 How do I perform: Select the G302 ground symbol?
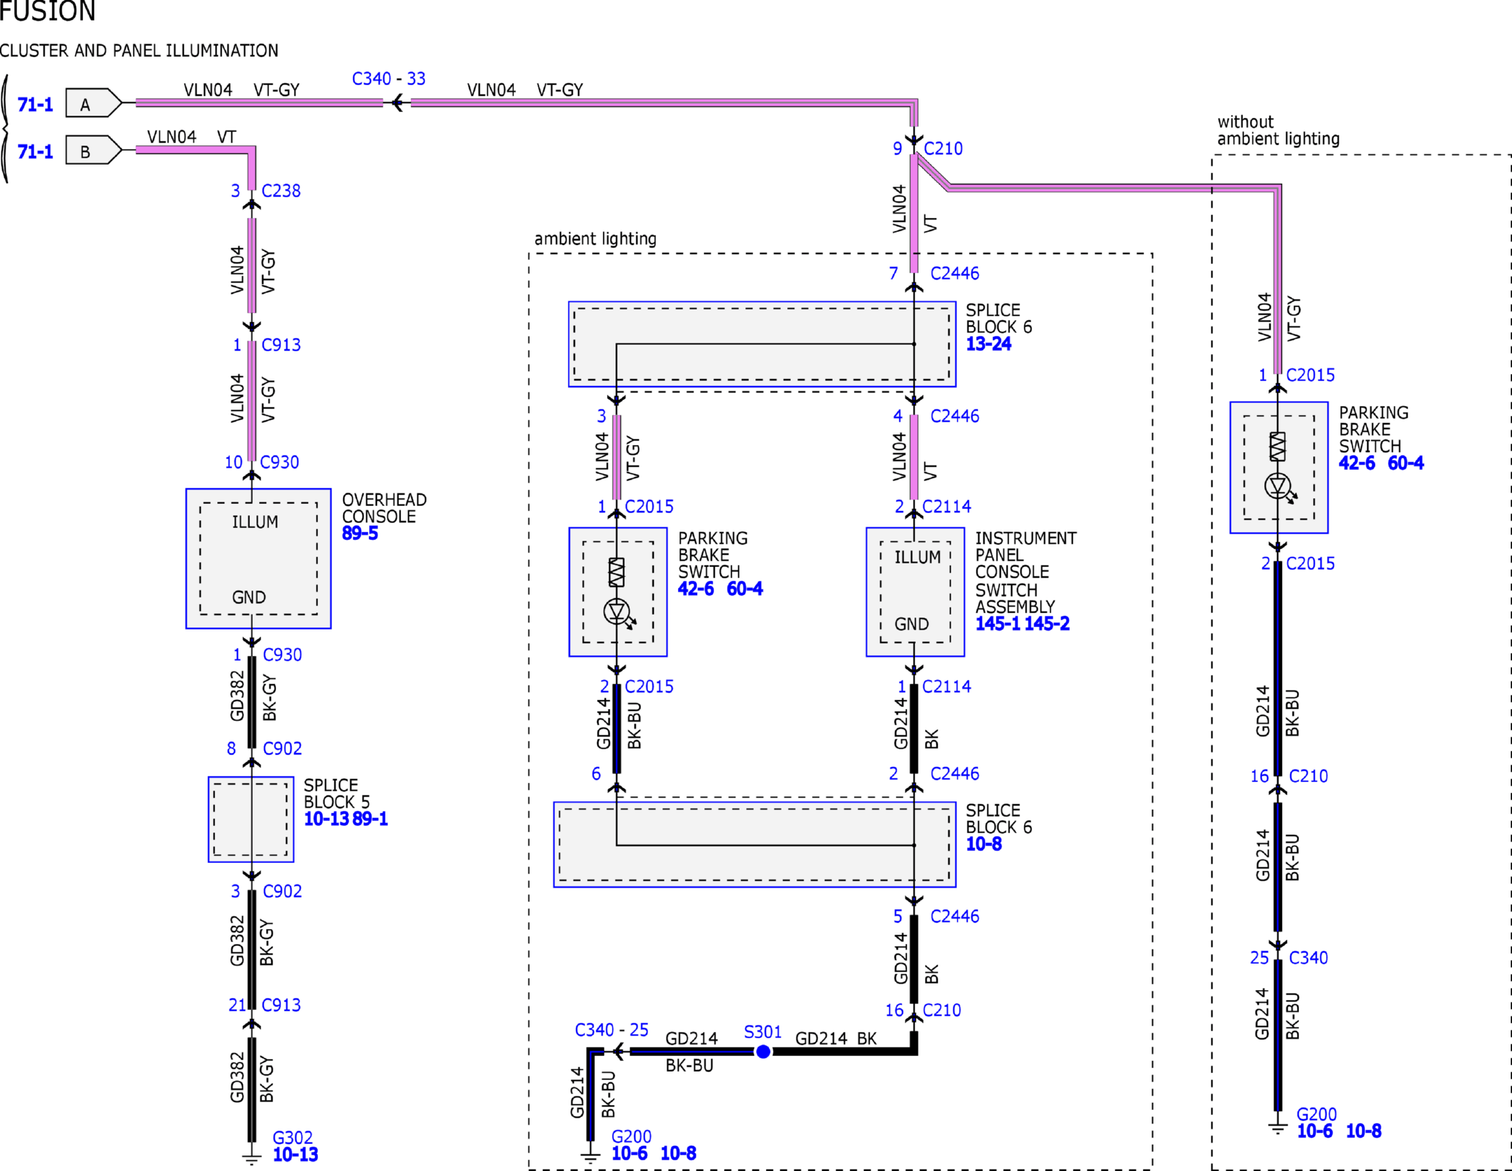(251, 1158)
